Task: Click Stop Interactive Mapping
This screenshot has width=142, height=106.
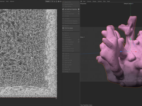Action: pos(71,23)
